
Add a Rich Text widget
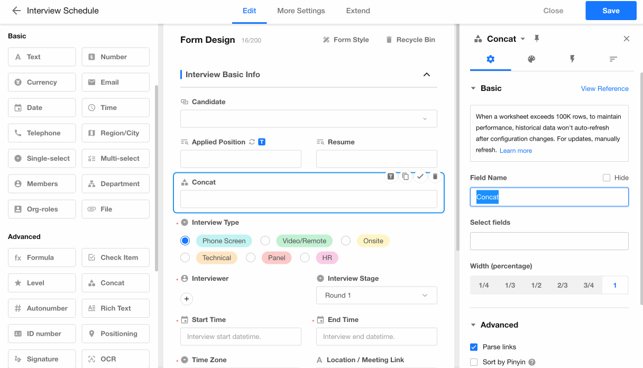(116, 308)
